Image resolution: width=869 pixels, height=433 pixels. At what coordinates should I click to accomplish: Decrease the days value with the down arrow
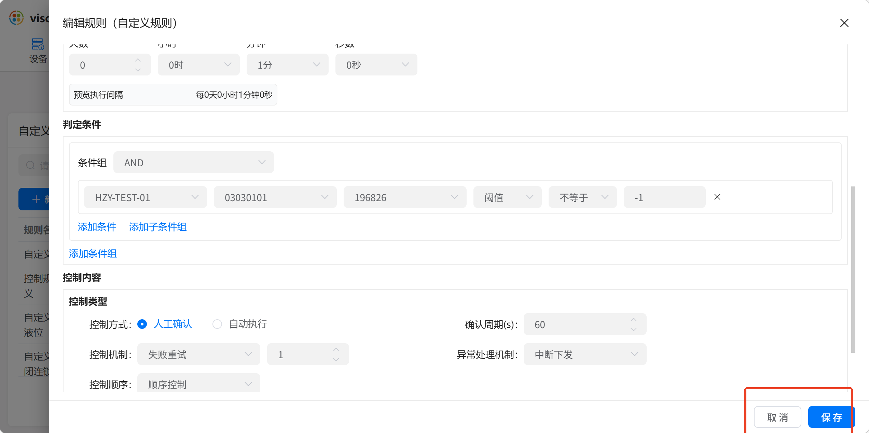[x=138, y=70]
